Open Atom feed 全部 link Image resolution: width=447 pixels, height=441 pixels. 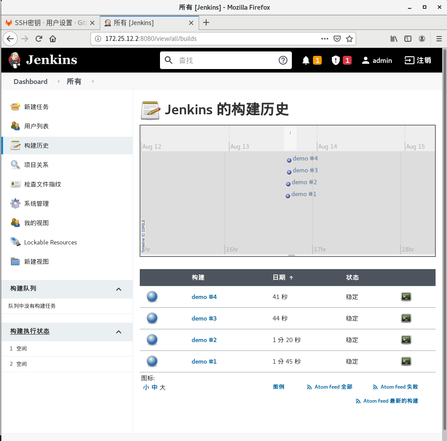point(330,387)
